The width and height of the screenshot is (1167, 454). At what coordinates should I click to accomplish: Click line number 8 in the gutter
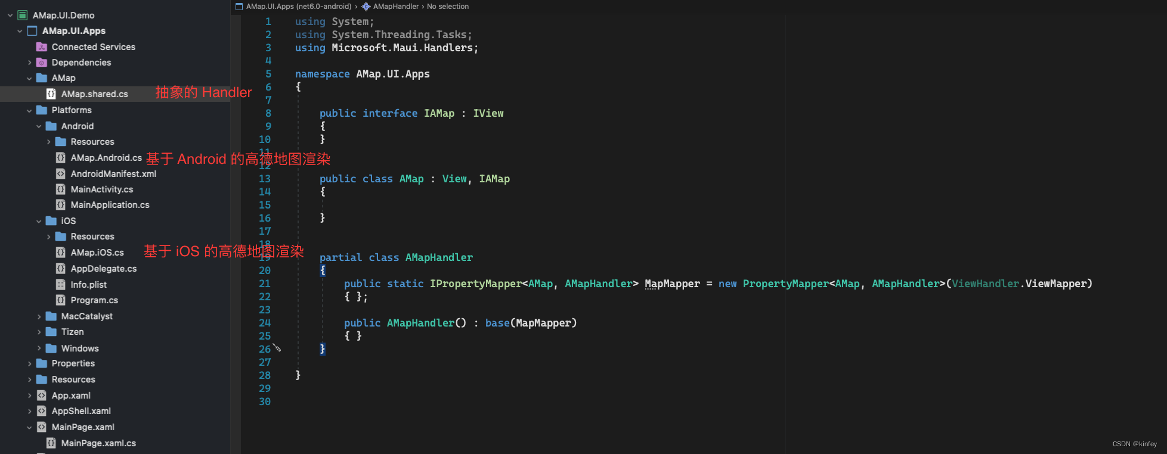tap(268, 113)
